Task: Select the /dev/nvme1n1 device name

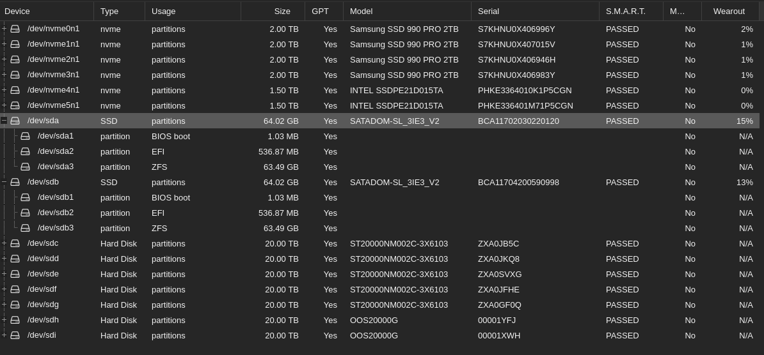Action: [x=54, y=44]
